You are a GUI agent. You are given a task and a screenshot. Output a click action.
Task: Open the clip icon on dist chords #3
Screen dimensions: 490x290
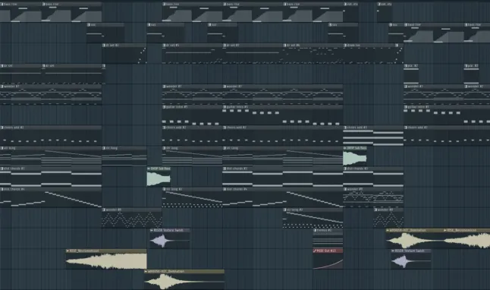coord(345,169)
